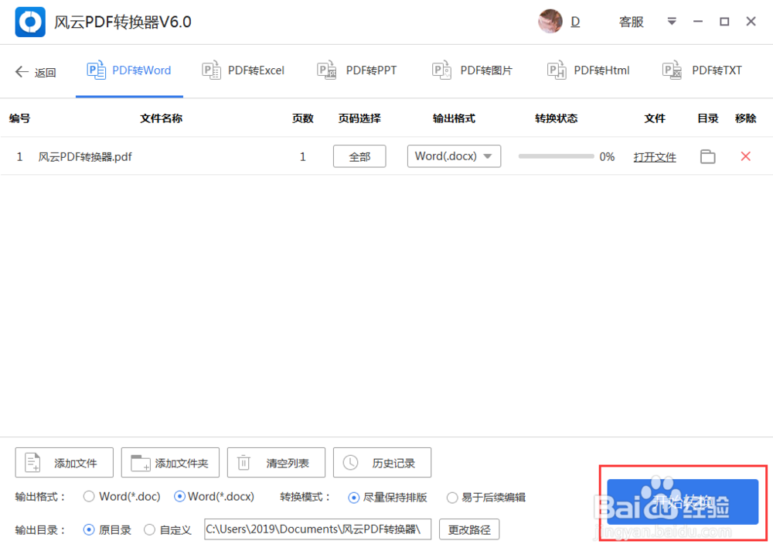773x558 pixels.
Task: Open the output folder icon in row 1
Action: (708, 156)
